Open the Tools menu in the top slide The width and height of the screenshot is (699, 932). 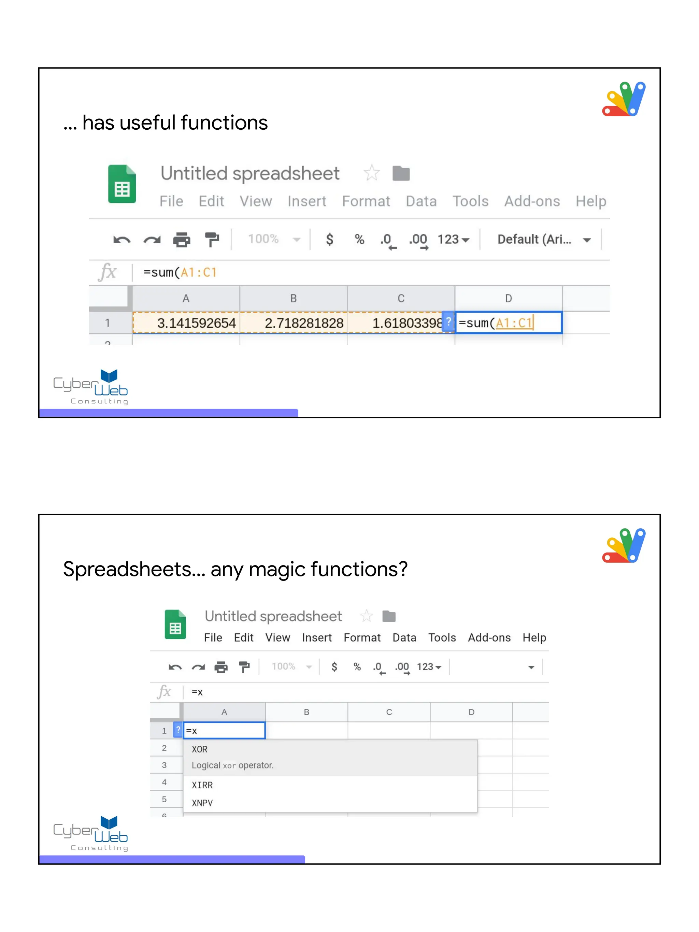click(x=470, y=201)
